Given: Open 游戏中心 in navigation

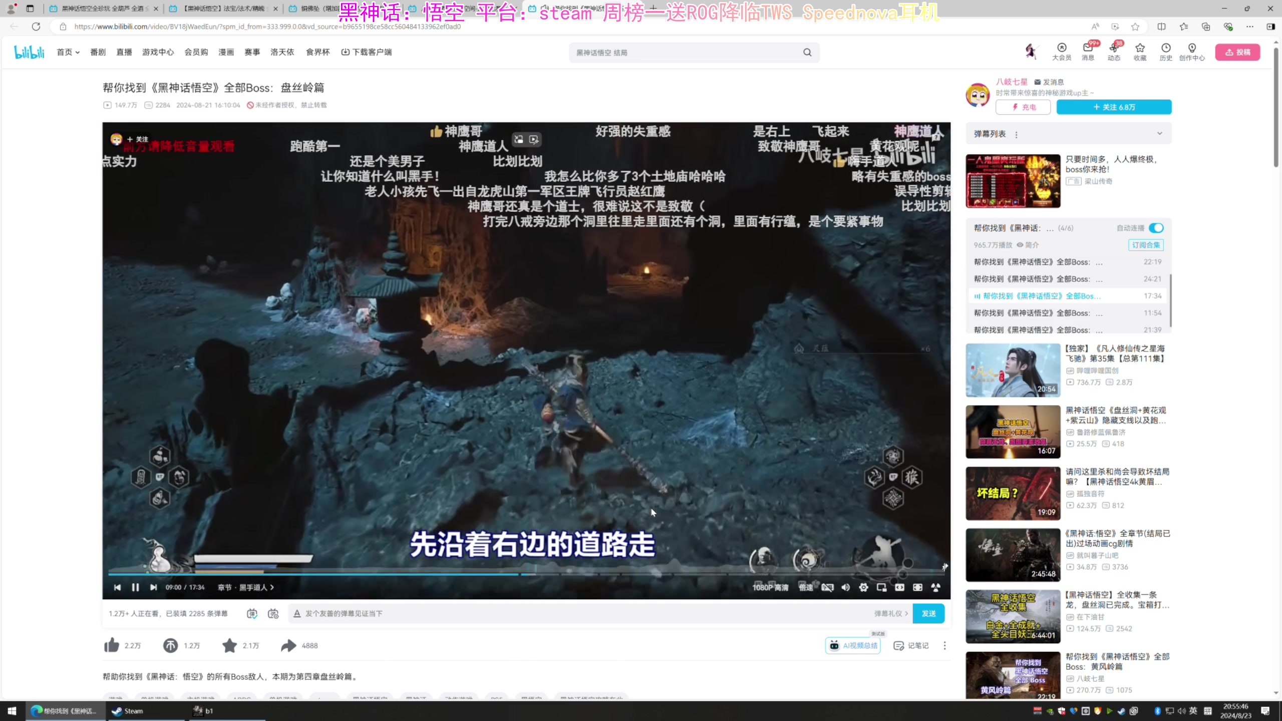Looking at the screenshot, I should click(158, 52).
